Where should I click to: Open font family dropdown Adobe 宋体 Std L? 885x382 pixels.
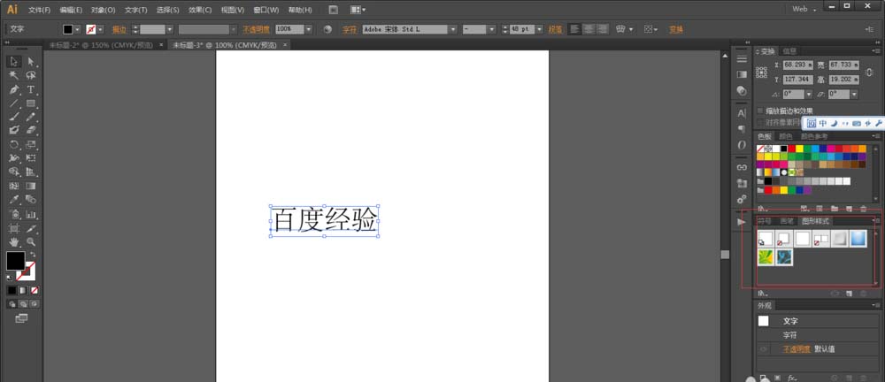(452, 29)
